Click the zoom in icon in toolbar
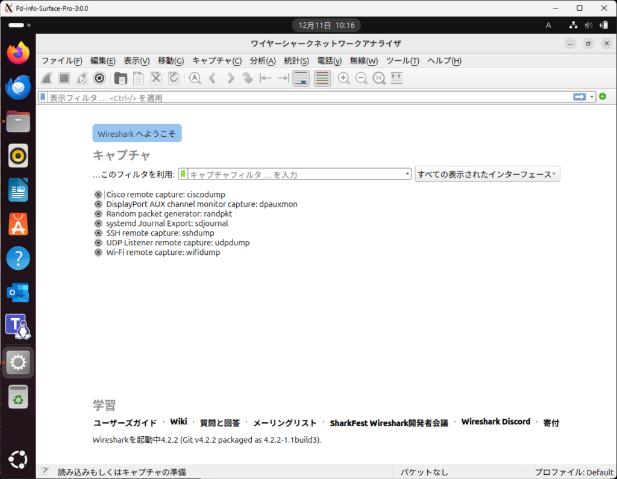Screen dimensions: 617x479 343,78
